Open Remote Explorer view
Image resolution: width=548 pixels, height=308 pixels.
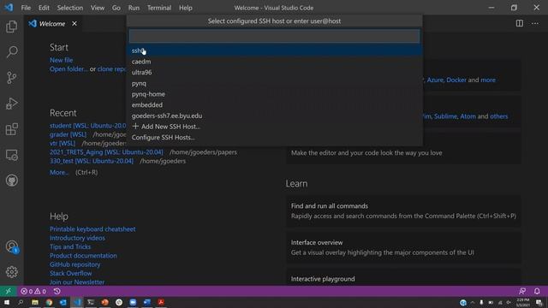(11, 155)
